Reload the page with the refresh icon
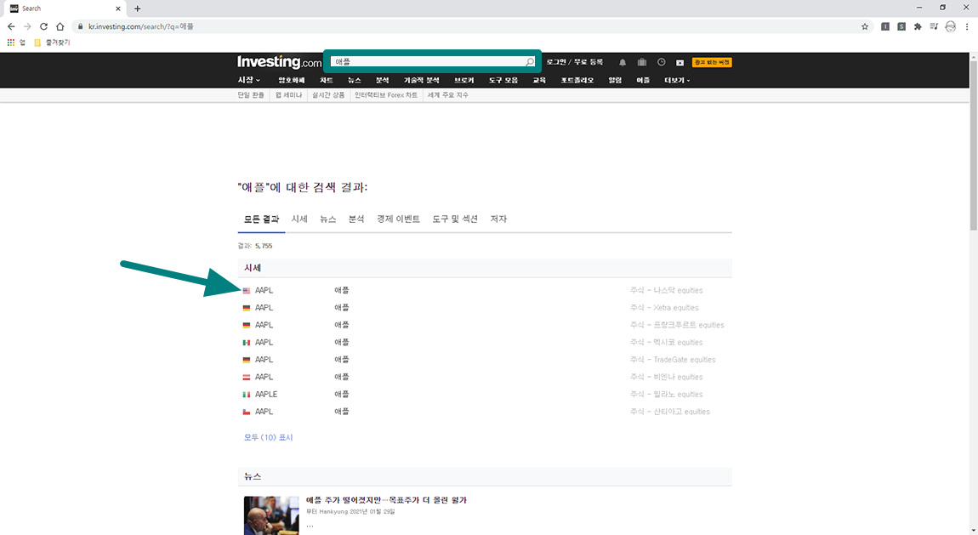978x535 pixels. point(43,27)
